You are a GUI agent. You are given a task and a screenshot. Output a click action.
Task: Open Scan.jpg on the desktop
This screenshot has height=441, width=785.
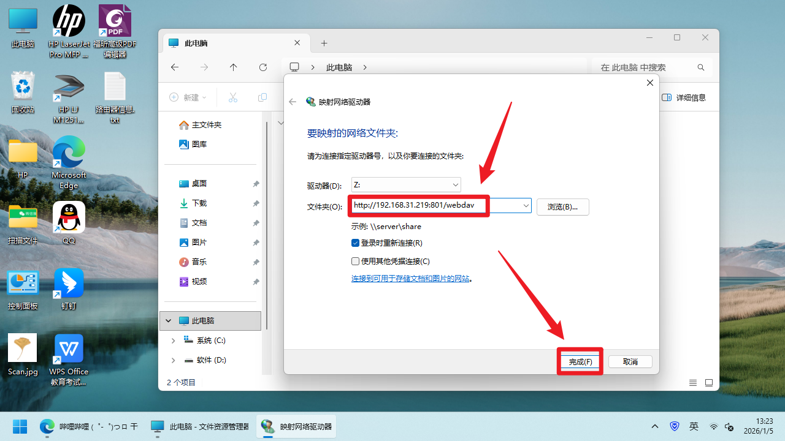tap(23, 347)
